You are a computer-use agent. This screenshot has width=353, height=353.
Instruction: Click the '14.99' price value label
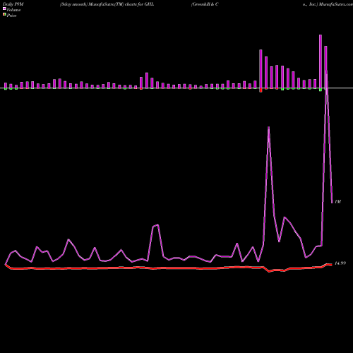coord(340,263)
